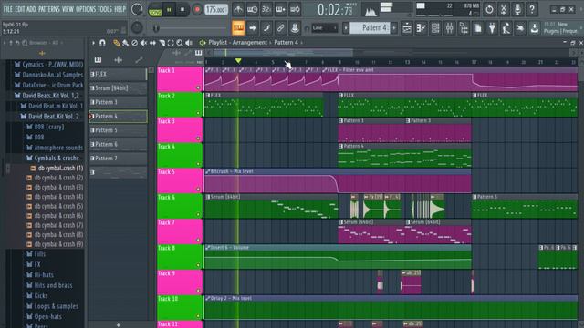Open the render export icon

(x=535, y=28)
